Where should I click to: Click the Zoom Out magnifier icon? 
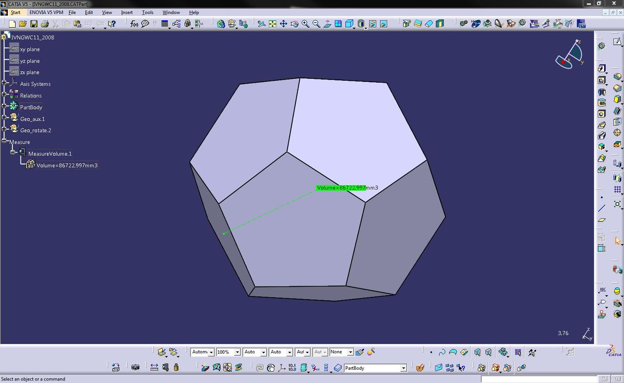tap(316, 23)
